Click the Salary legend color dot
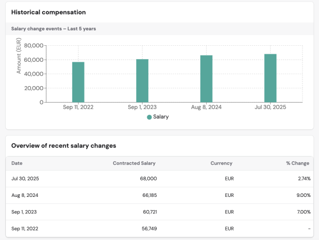319x240 pixels. click(149, 117)
